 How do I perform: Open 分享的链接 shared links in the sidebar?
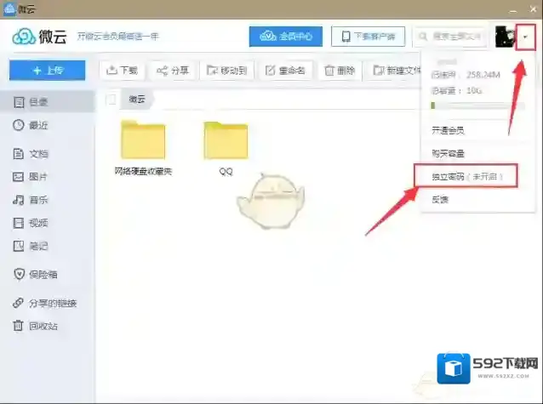pos(48,304)
